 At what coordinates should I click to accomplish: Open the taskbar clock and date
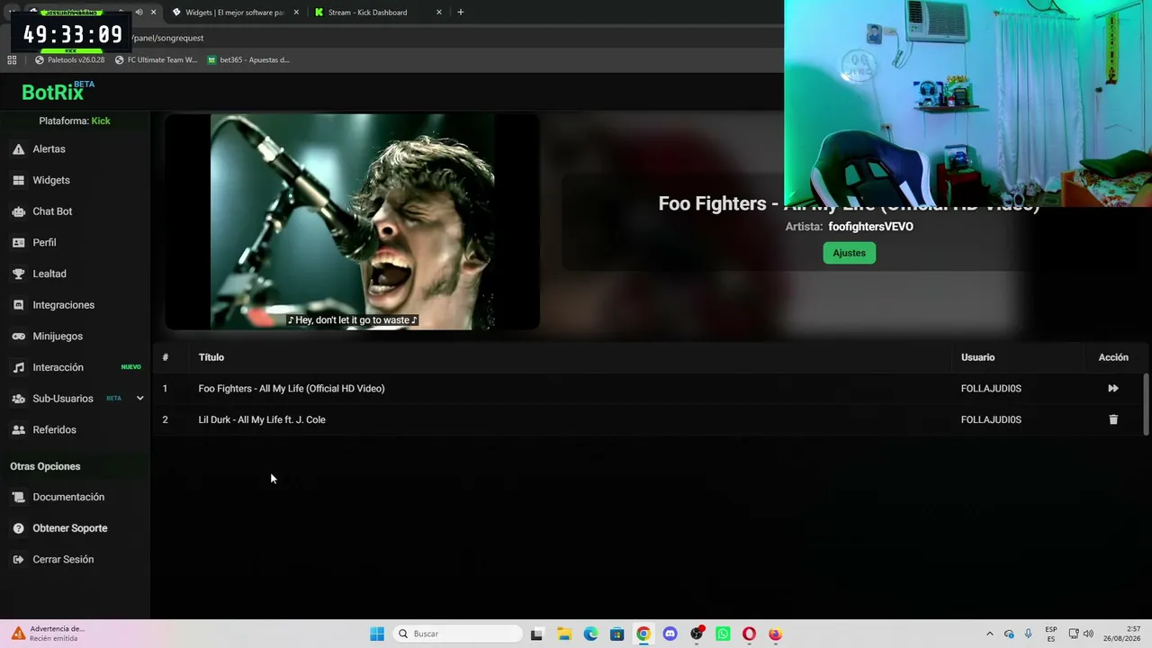click(1122, 634)
